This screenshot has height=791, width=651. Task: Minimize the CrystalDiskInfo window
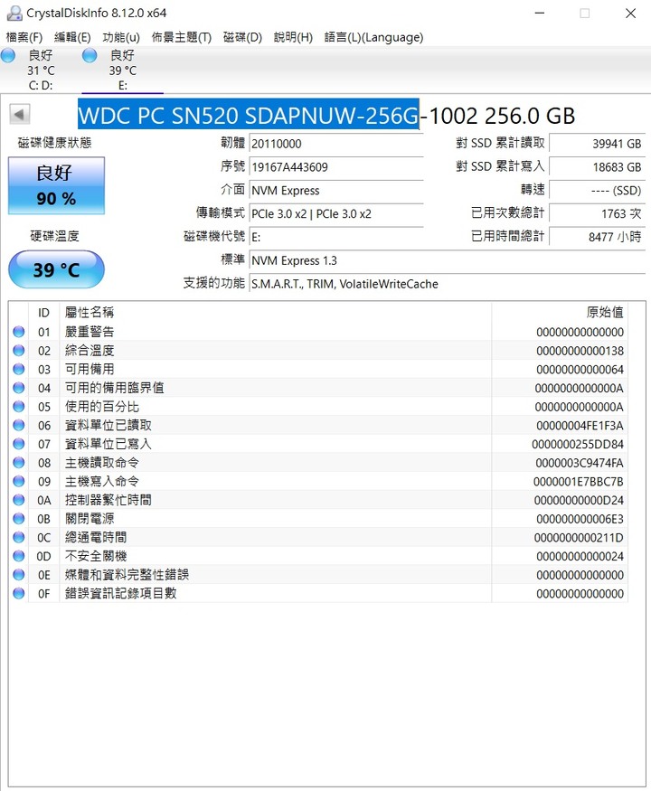pyautogui.click(x=540, y=14)
